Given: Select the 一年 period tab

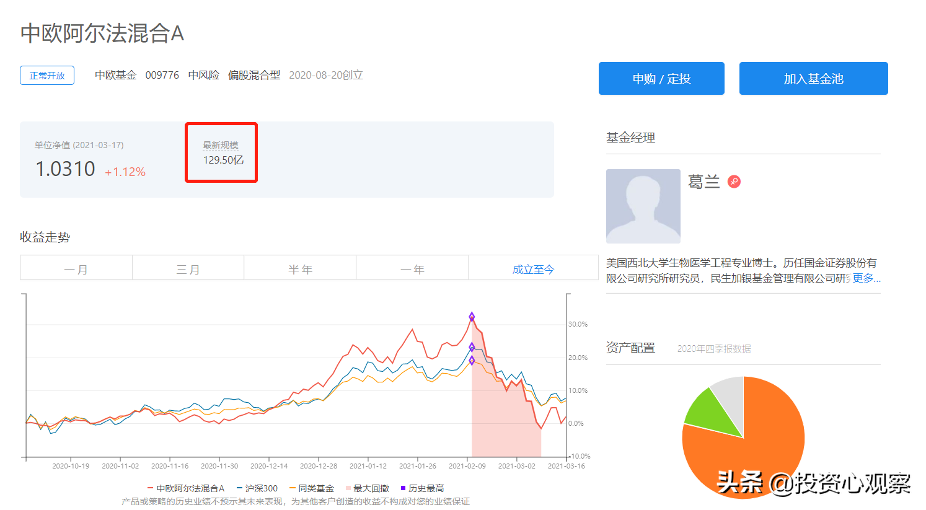Looking at the screenshot, I should pos(412,269).
